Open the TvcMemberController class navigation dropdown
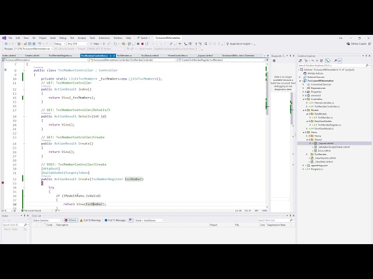Screen dimensions: 373x279 coord(133,60)
